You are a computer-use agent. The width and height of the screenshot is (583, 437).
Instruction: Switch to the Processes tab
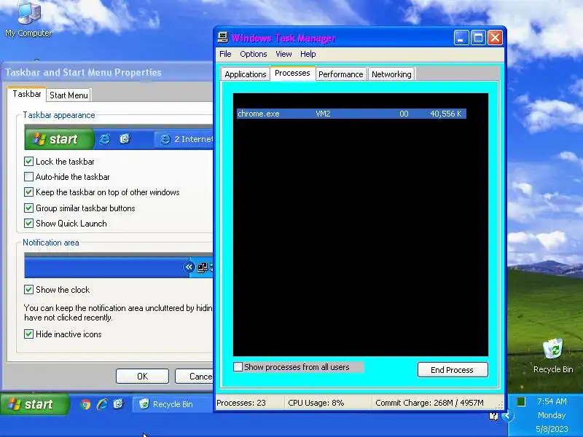(x=292, y=73)
